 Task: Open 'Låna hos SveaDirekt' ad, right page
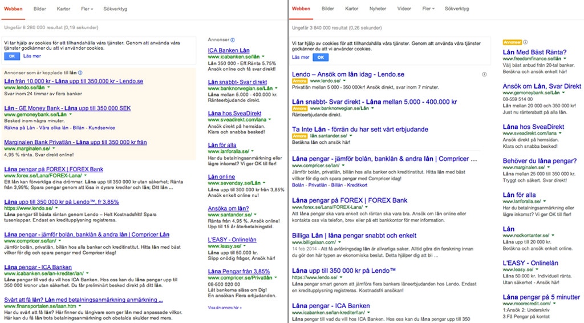click(533, 127)
